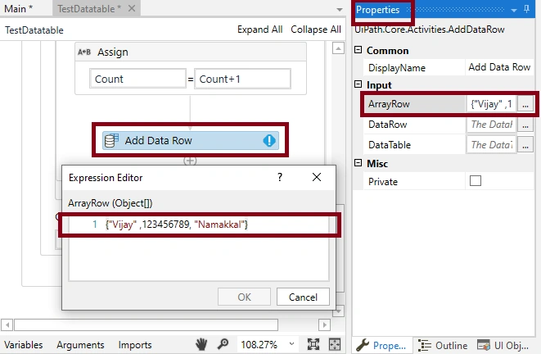Open the Imports panel
The width and height of the screenshot is (541, 354).
coord(135,345)
